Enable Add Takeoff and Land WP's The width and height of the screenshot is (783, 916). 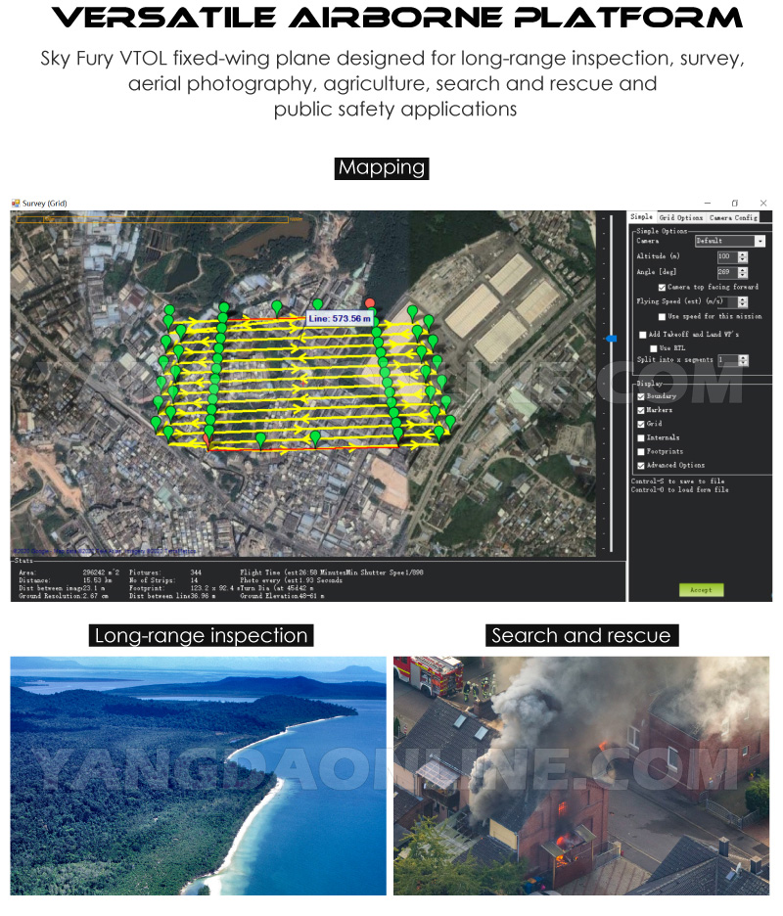[643, 334]
